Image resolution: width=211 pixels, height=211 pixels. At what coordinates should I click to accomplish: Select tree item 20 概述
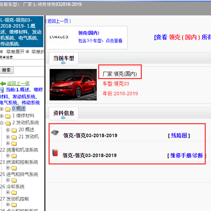coord(27,130)
